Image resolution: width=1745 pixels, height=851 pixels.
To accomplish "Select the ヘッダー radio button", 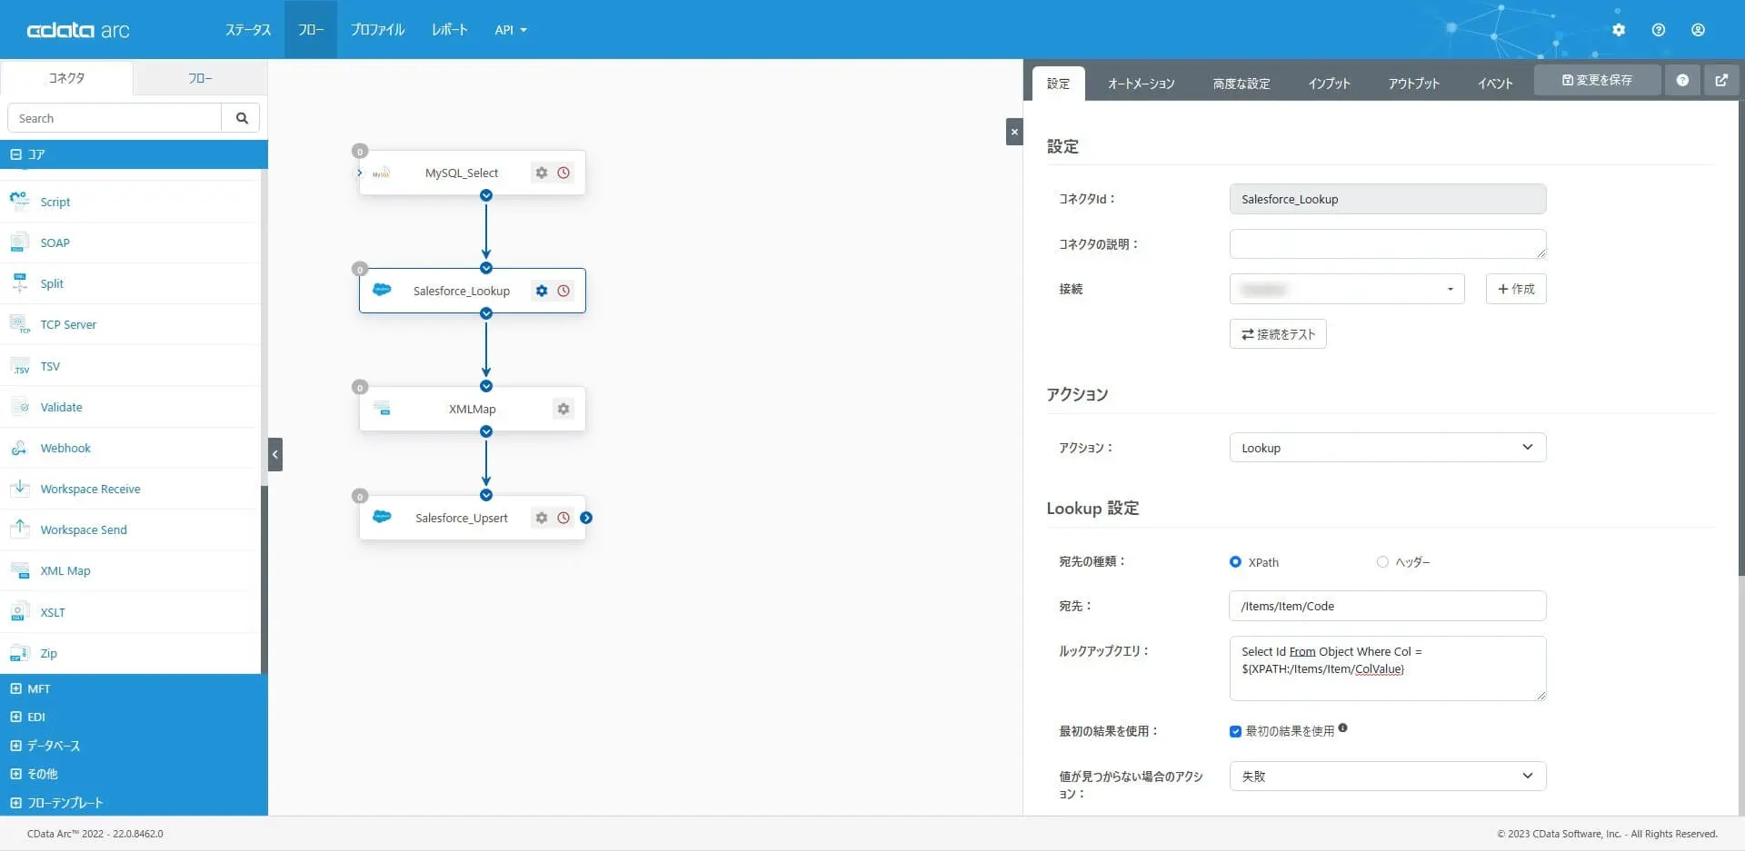I will coord(1381,561).
